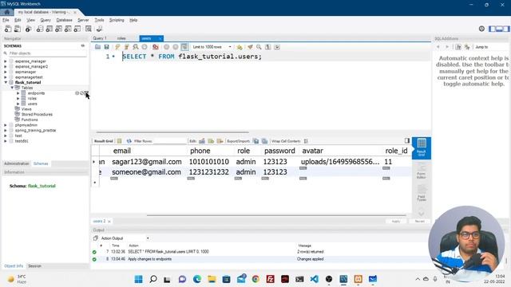511x287 pixels.
Task: Roll back the transaction icon
Action: (176, 47)
